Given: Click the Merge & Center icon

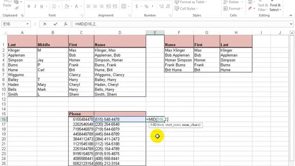Looking at the screenshot, I should (124, 6).
